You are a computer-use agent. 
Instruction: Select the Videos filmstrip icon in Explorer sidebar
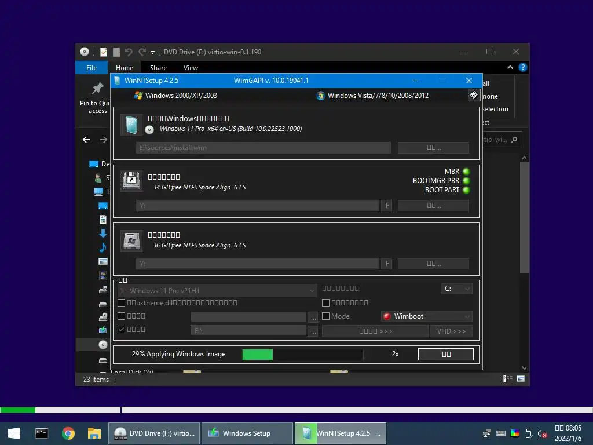103,275
